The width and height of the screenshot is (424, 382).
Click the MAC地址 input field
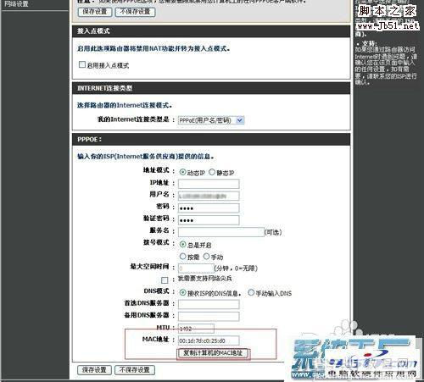tap(209, 340)
